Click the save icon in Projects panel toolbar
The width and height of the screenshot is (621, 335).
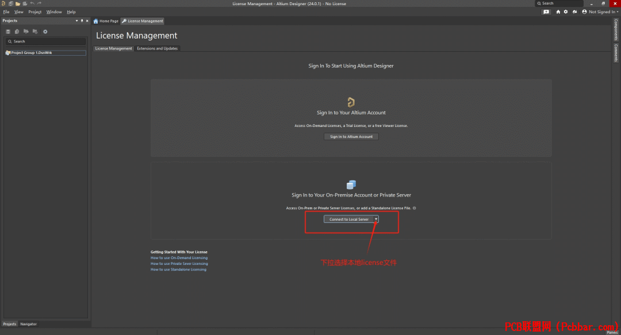8,32
